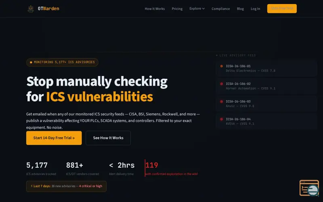323x202 pixels.
Task: Open the terminal chat widget icon
Action: (309, 188)
